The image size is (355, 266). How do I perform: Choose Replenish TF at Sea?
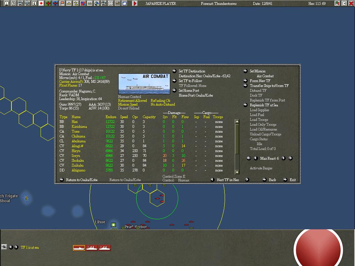click(264, 105)
